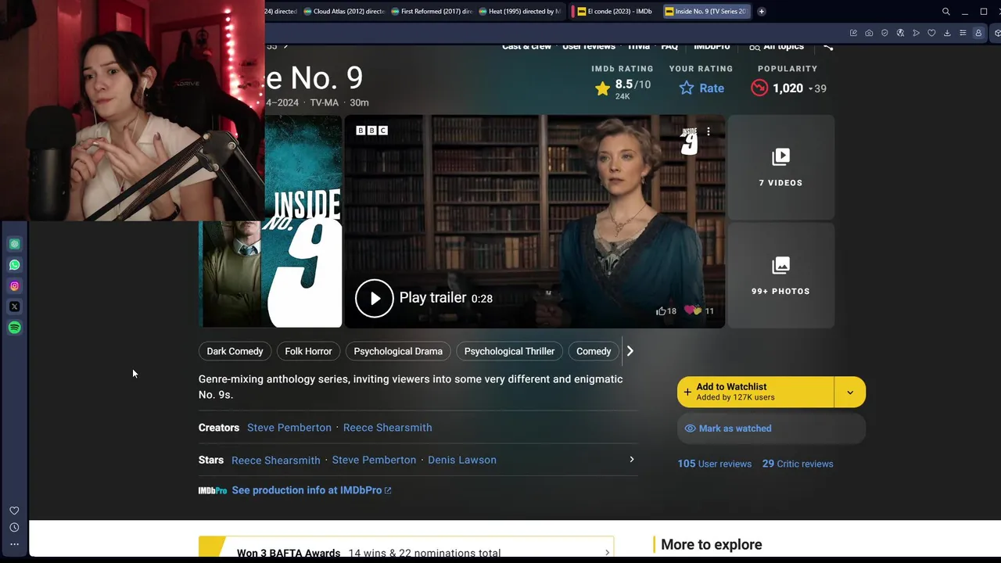Viewport: 1001px width, 563px height.
Task: Select the Folk Horror genre chip
Action: pos(308,351)
